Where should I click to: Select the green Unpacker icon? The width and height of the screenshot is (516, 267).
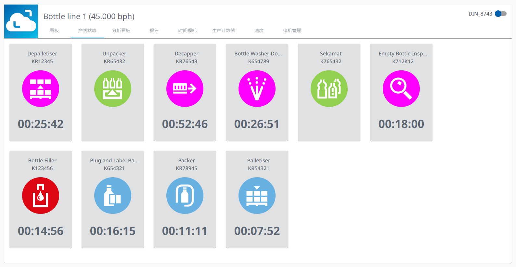click(x=113, y=88)
